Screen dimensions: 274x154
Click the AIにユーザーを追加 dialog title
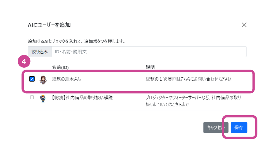(49, 25)
